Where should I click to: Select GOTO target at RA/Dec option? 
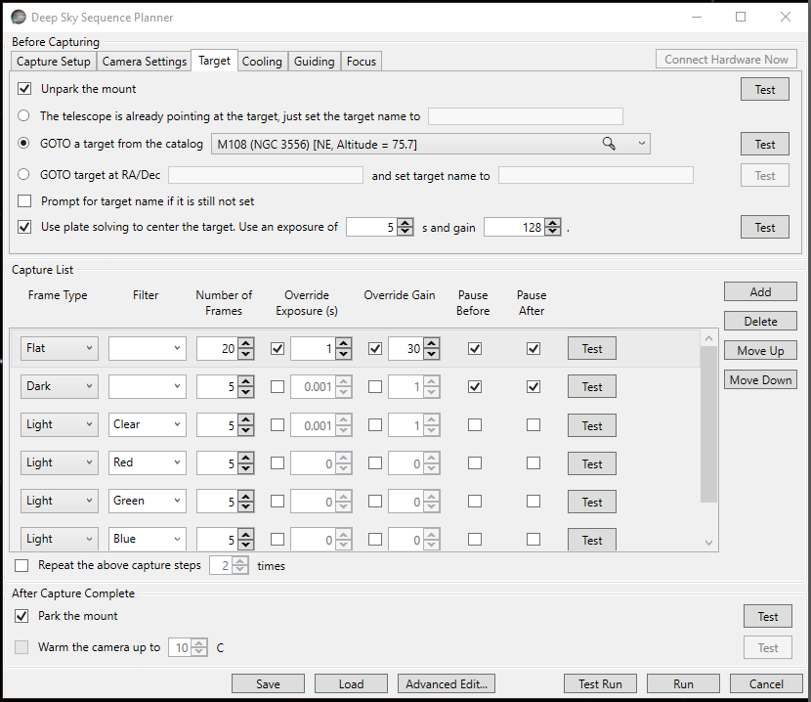click(x=23, y=174)
